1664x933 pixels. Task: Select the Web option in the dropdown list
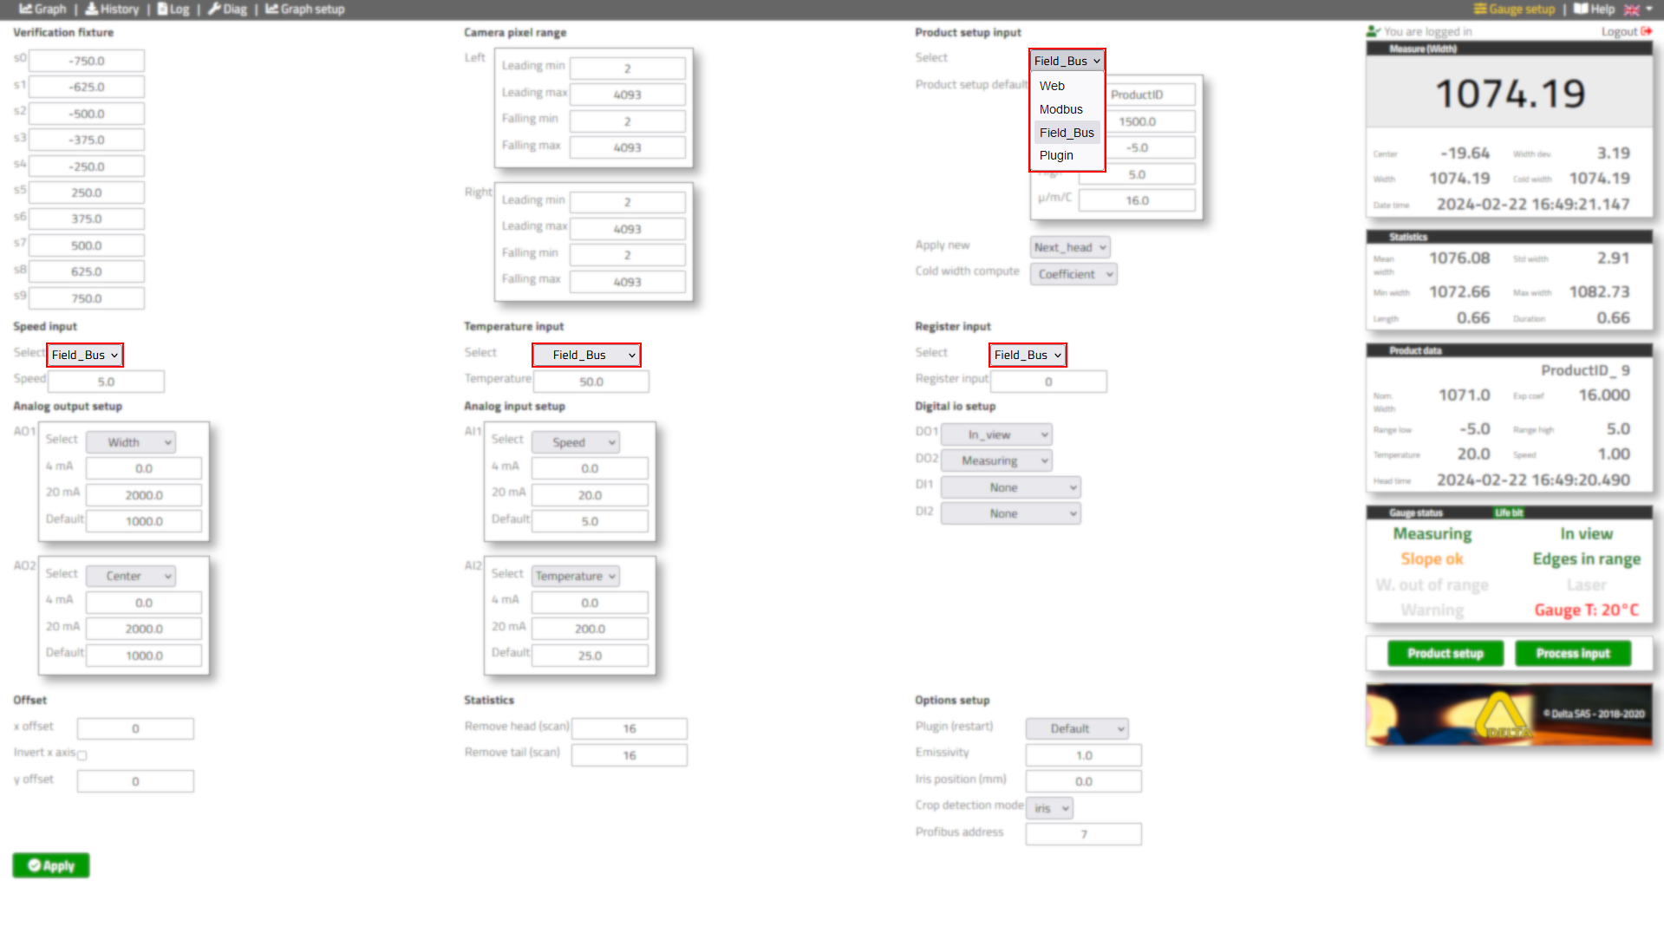click(x=1052, y=86)
